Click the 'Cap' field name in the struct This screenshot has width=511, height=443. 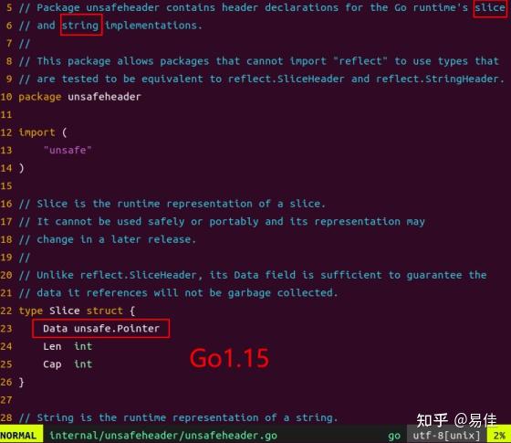pos(52,364)
